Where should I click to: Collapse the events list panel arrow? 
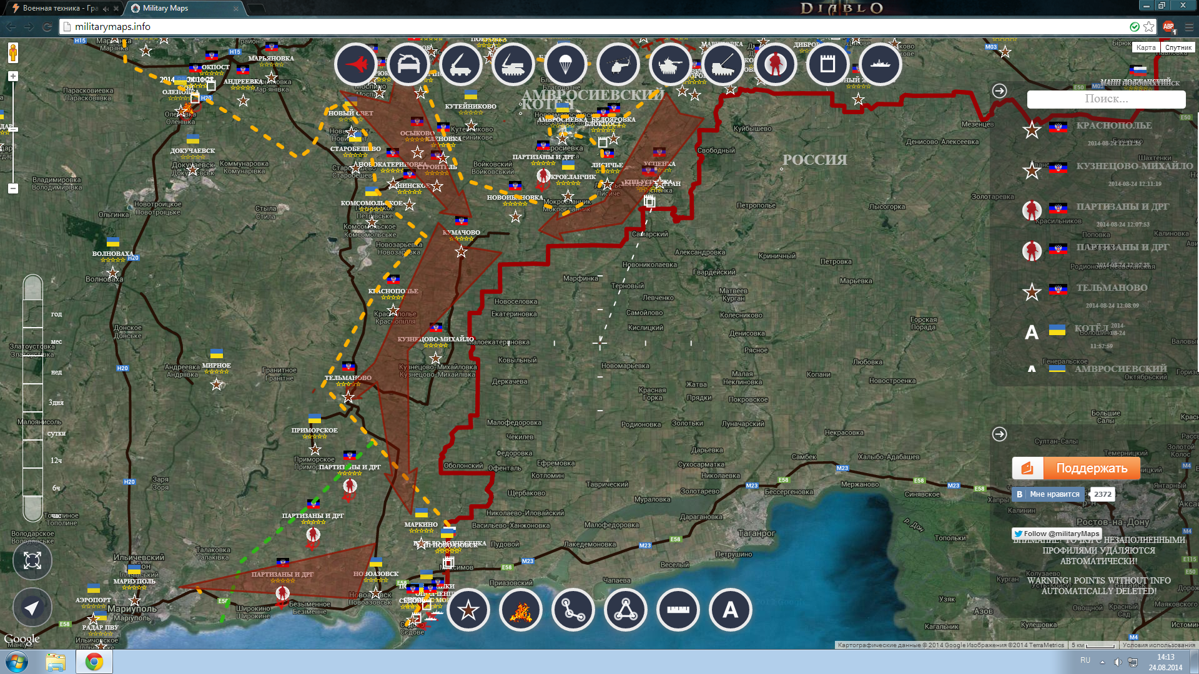999,90
